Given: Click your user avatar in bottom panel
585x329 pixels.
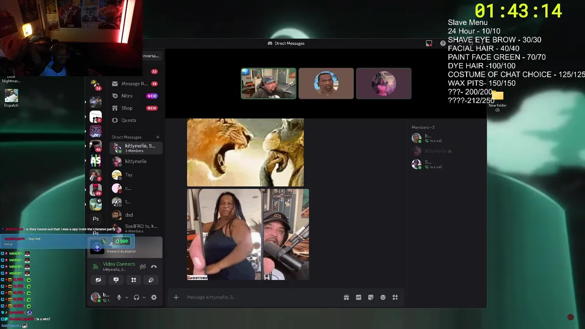Looking at the screenshot, I should pyautogui.click(x=95, y=297).
